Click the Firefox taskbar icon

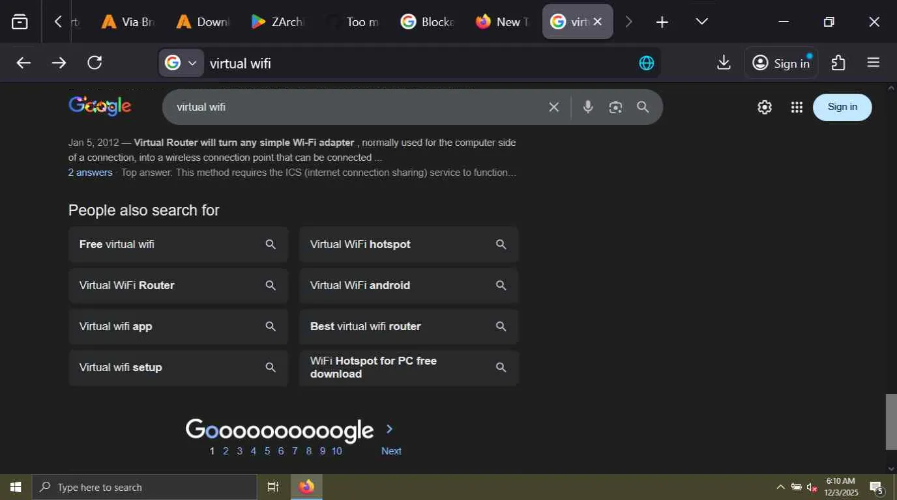tap(306, 487)
